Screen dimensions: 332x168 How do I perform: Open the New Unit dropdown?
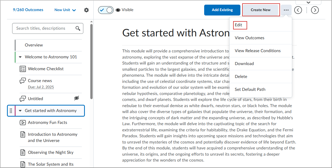pyautogui.click(x=65, y=10)
